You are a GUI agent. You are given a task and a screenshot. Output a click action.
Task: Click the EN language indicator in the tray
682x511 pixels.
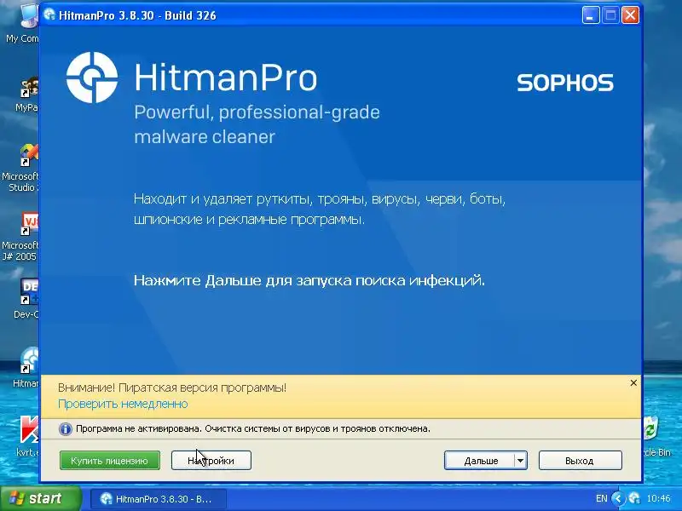pos(602,498)
